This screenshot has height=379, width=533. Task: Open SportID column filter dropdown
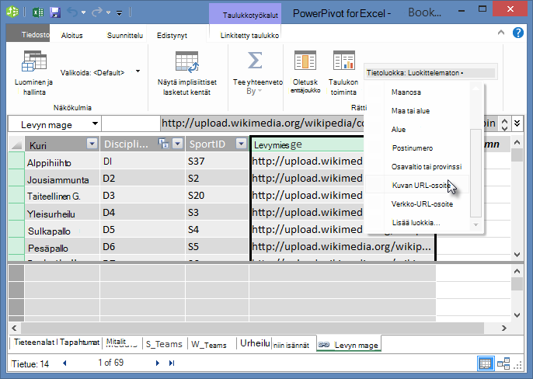[x=241, y=144]
